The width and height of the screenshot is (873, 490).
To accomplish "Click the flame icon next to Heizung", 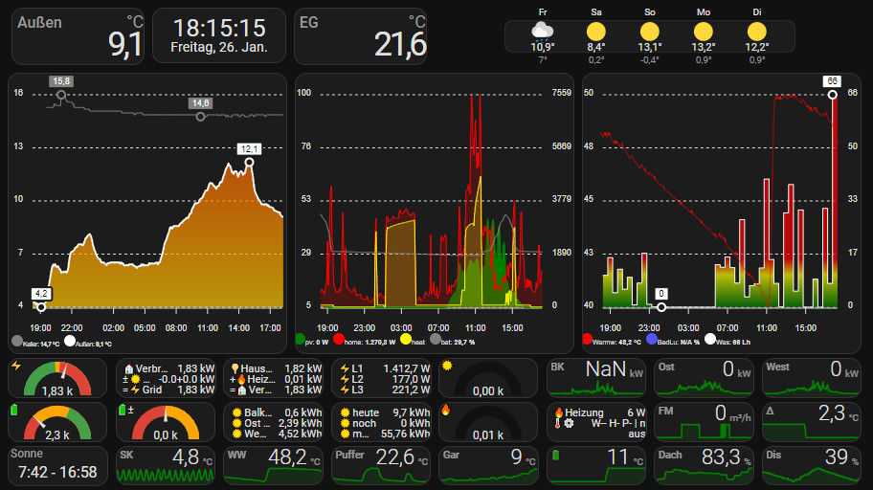I will [x=557, y=411].
